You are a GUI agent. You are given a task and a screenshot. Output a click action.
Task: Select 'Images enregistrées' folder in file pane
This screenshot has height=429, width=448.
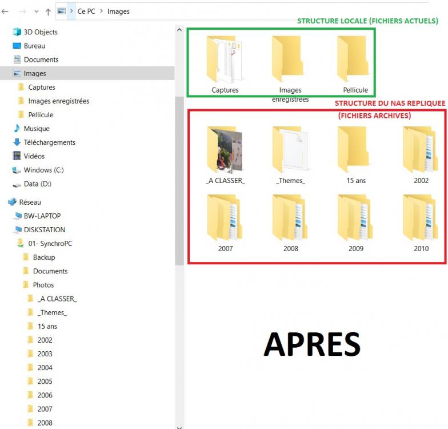290,69
